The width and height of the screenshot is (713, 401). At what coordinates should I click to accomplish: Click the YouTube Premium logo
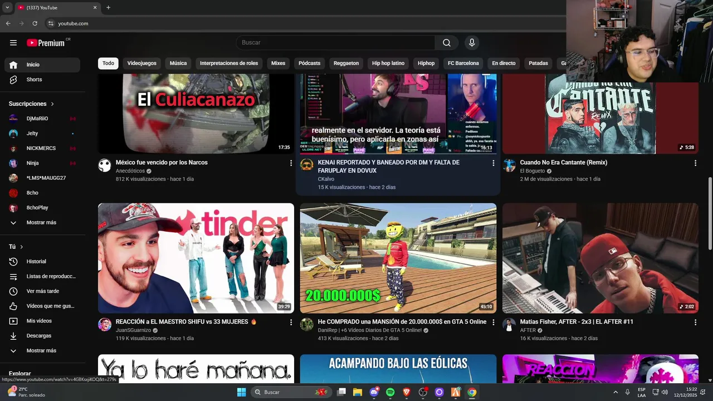click(46, 43)
